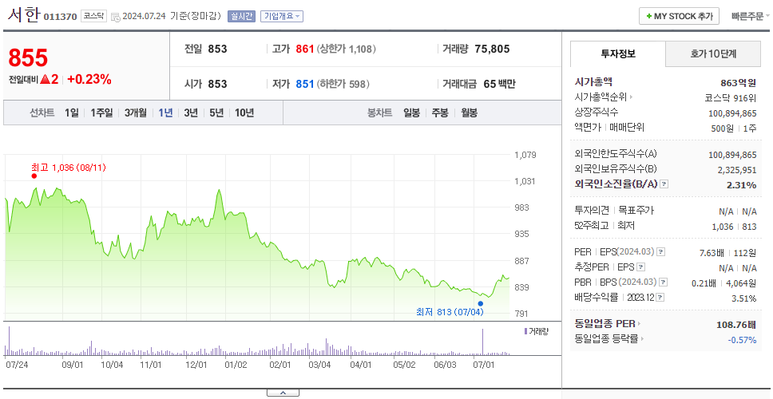Screen dimensions: 773x399
Task: Open the 기업개요 dropdown
Action: [282, 16]
